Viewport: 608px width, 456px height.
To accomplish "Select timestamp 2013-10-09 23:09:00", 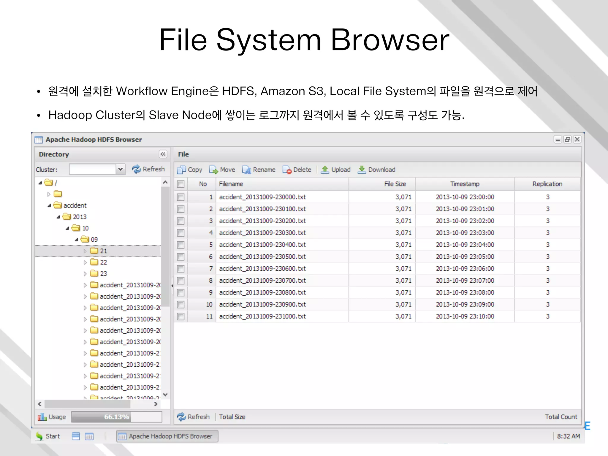I will tap(465, 304).
